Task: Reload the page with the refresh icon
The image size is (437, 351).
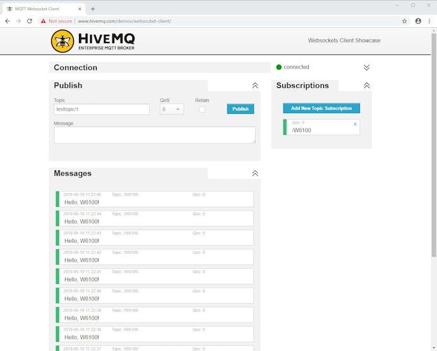Action: coord(30,21)
